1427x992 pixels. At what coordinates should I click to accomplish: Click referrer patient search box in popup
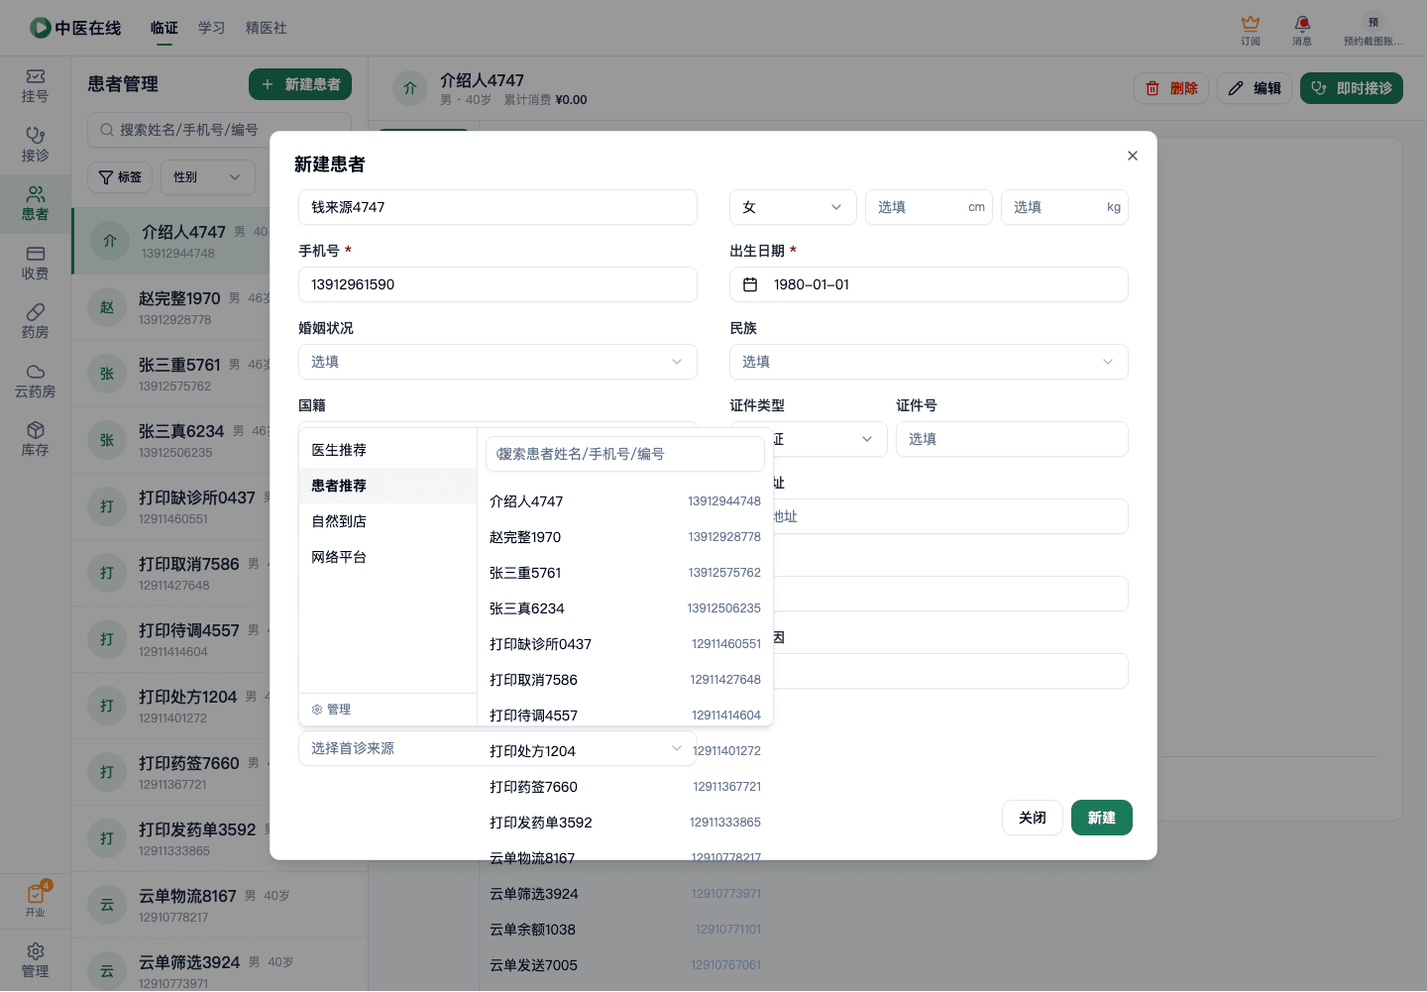tap(625, 454)
